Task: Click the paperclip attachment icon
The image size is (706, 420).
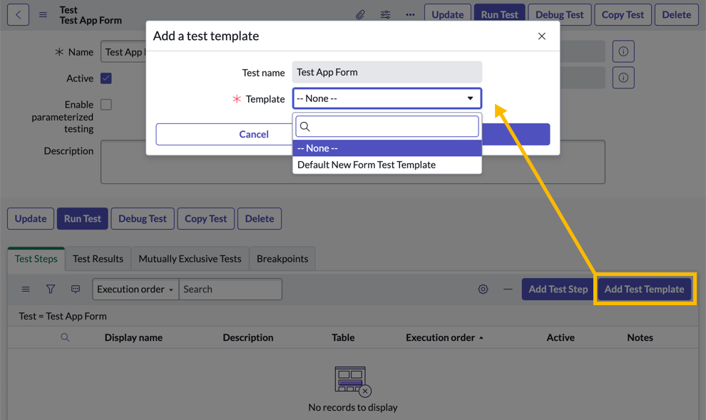Action: point(360,14)
